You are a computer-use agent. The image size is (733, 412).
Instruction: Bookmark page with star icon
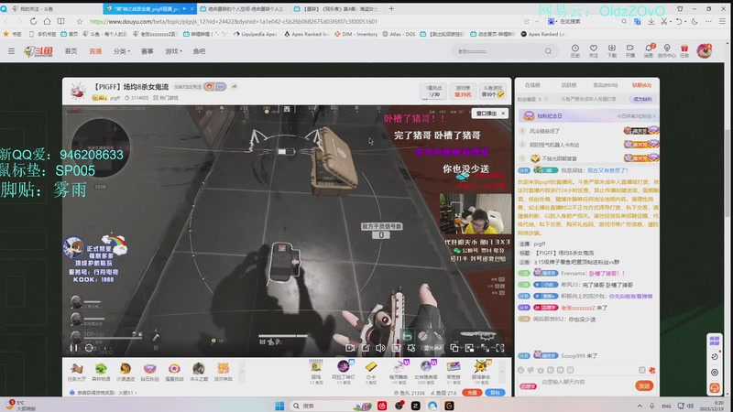click(x=80, y=21)
